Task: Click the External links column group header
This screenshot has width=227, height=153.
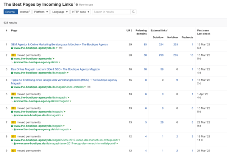Action: [159, 30]
